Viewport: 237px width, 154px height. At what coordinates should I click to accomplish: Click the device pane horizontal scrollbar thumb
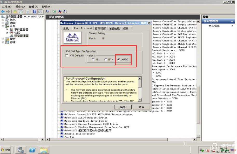(109, 139)
